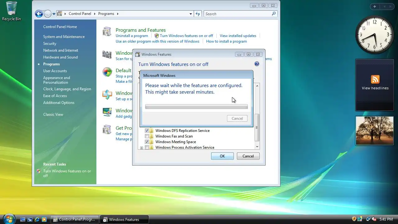Open the address bar history dropdown
This screenshot has width=398, height=224.
coord(191,14)
